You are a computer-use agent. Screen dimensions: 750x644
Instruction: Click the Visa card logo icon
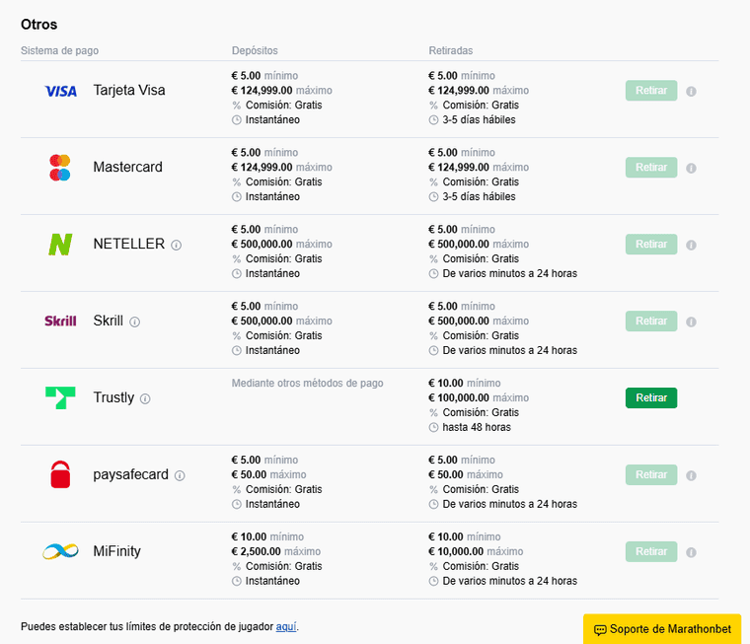click(60, 91)
